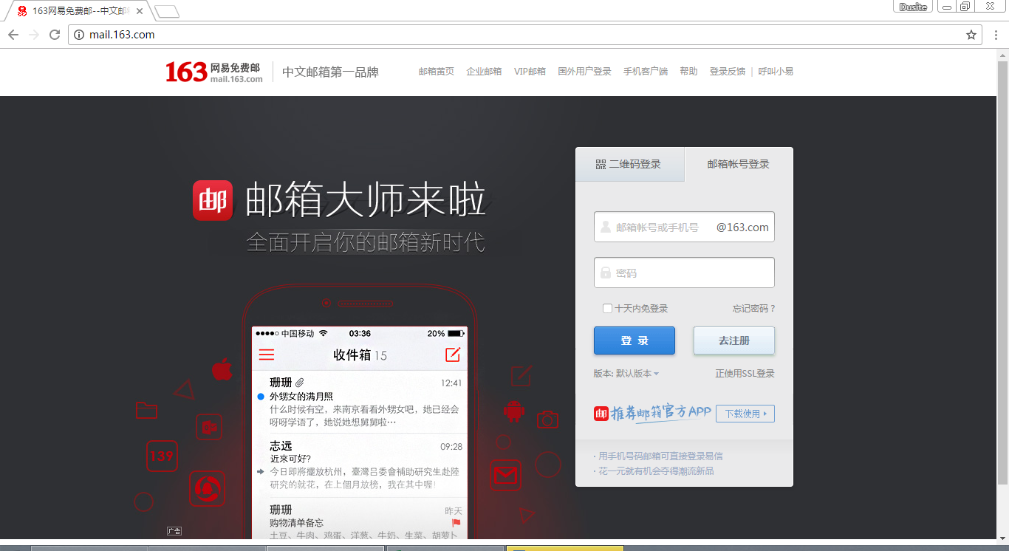
Task: Open 用手机号码邮箱可直接登录易信 link
Action: point(660,456)
